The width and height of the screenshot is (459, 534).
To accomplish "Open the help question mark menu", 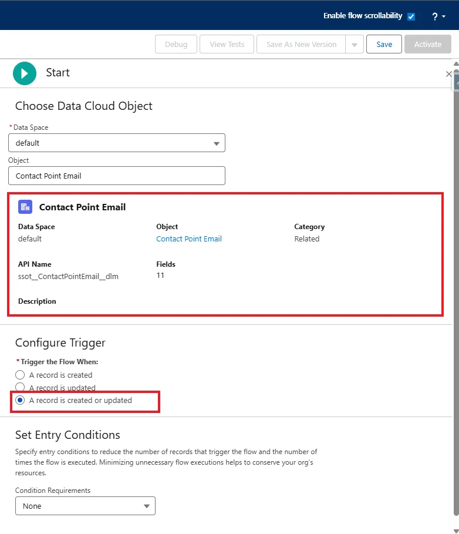I will tap(438, 16).
